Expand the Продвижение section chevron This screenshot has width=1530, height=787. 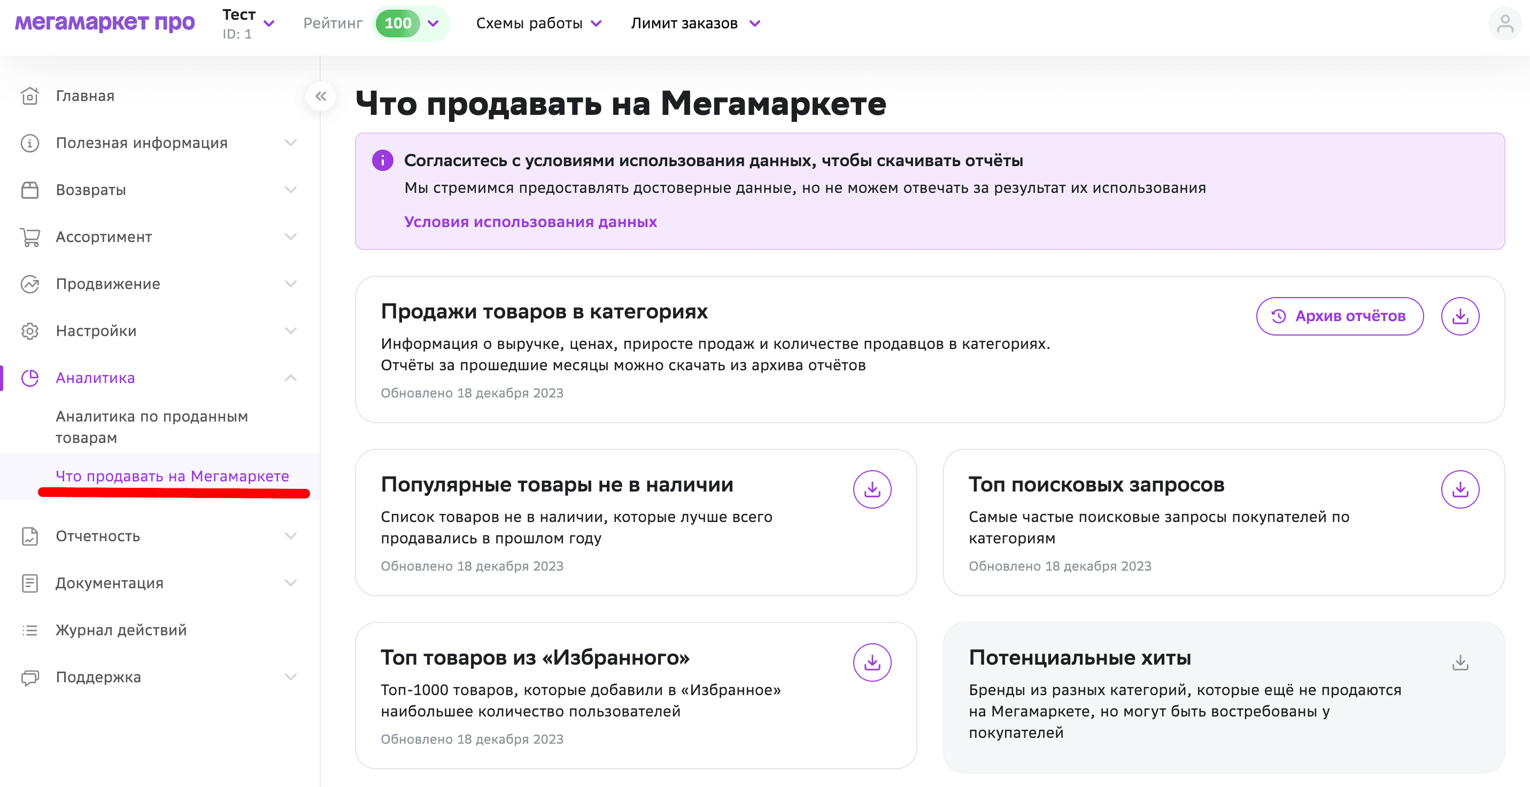(290, 283)
